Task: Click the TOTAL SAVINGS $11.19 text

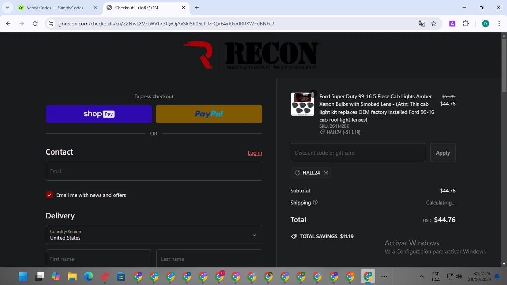Action: (x=327, y=236)
